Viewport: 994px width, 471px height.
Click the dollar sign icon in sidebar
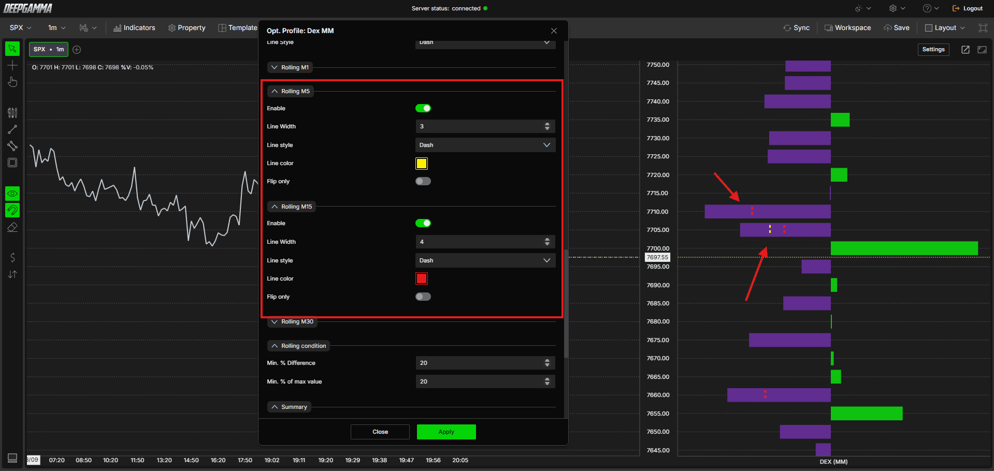pos(12,257)
